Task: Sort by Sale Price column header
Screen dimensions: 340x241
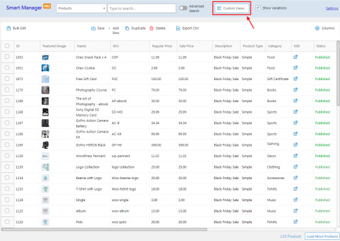Action: point(195,46)
